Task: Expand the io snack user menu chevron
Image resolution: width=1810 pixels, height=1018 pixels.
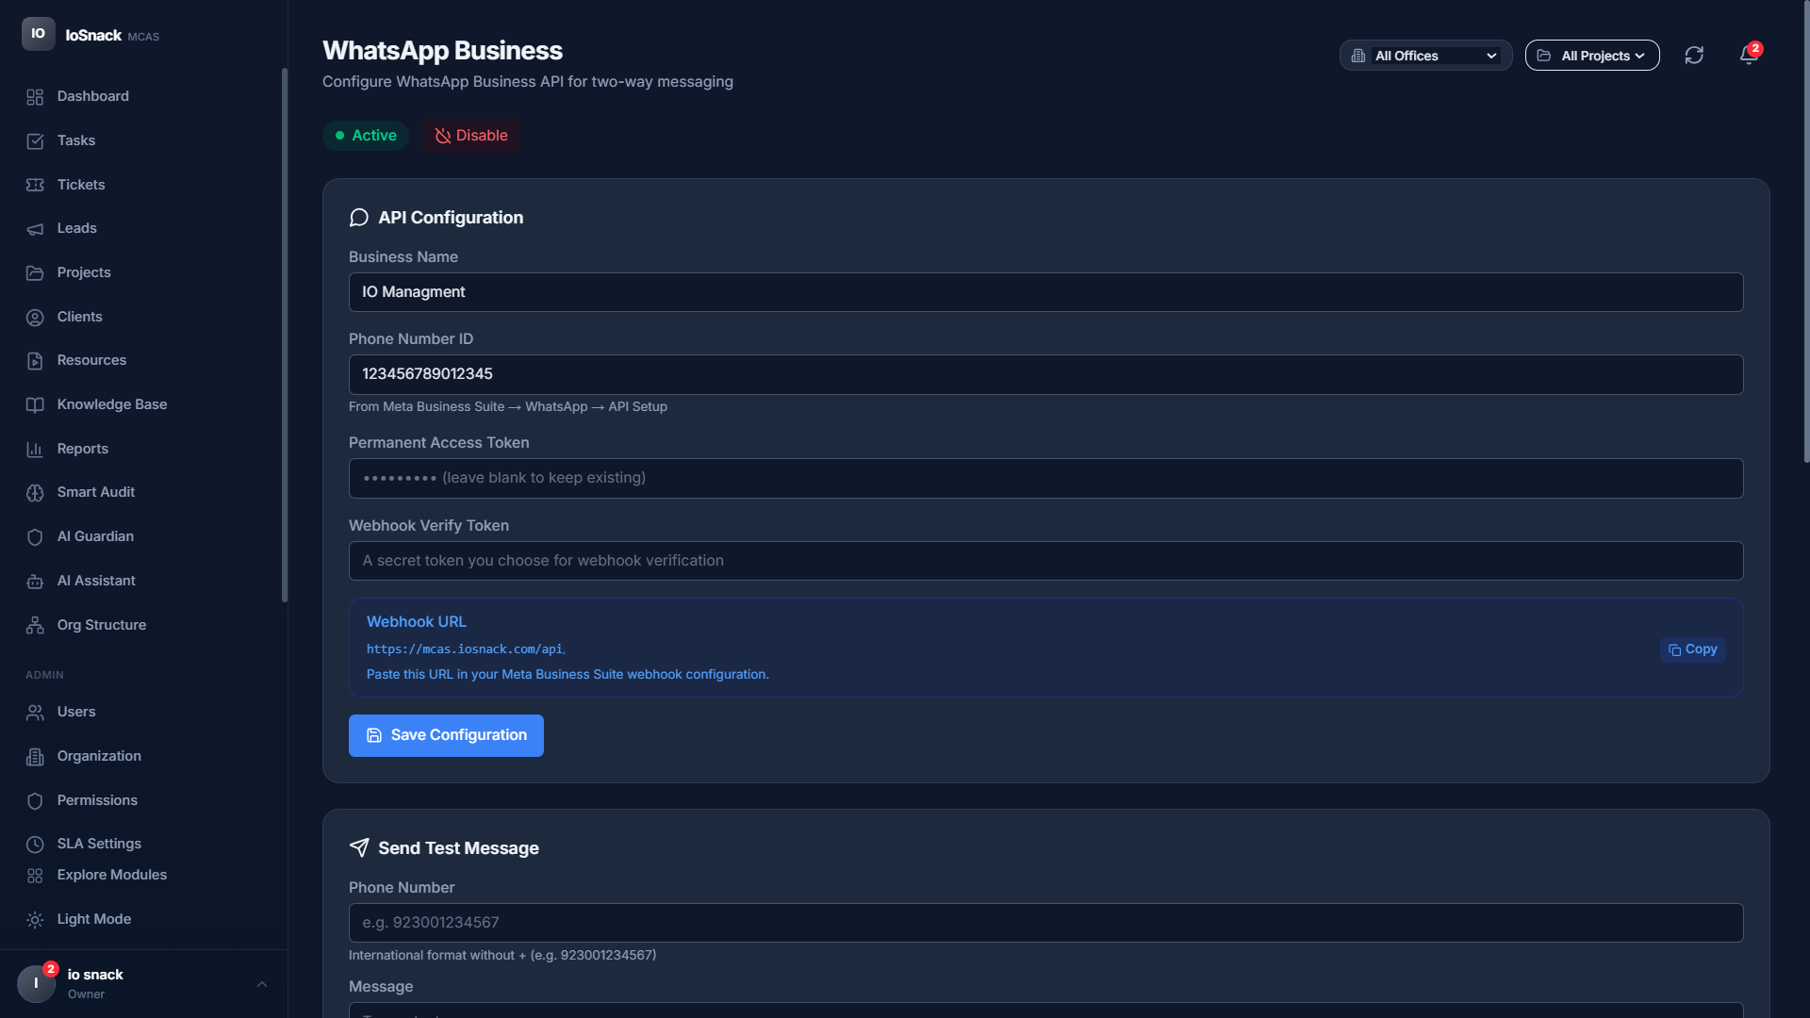Action: coord(262,984)
